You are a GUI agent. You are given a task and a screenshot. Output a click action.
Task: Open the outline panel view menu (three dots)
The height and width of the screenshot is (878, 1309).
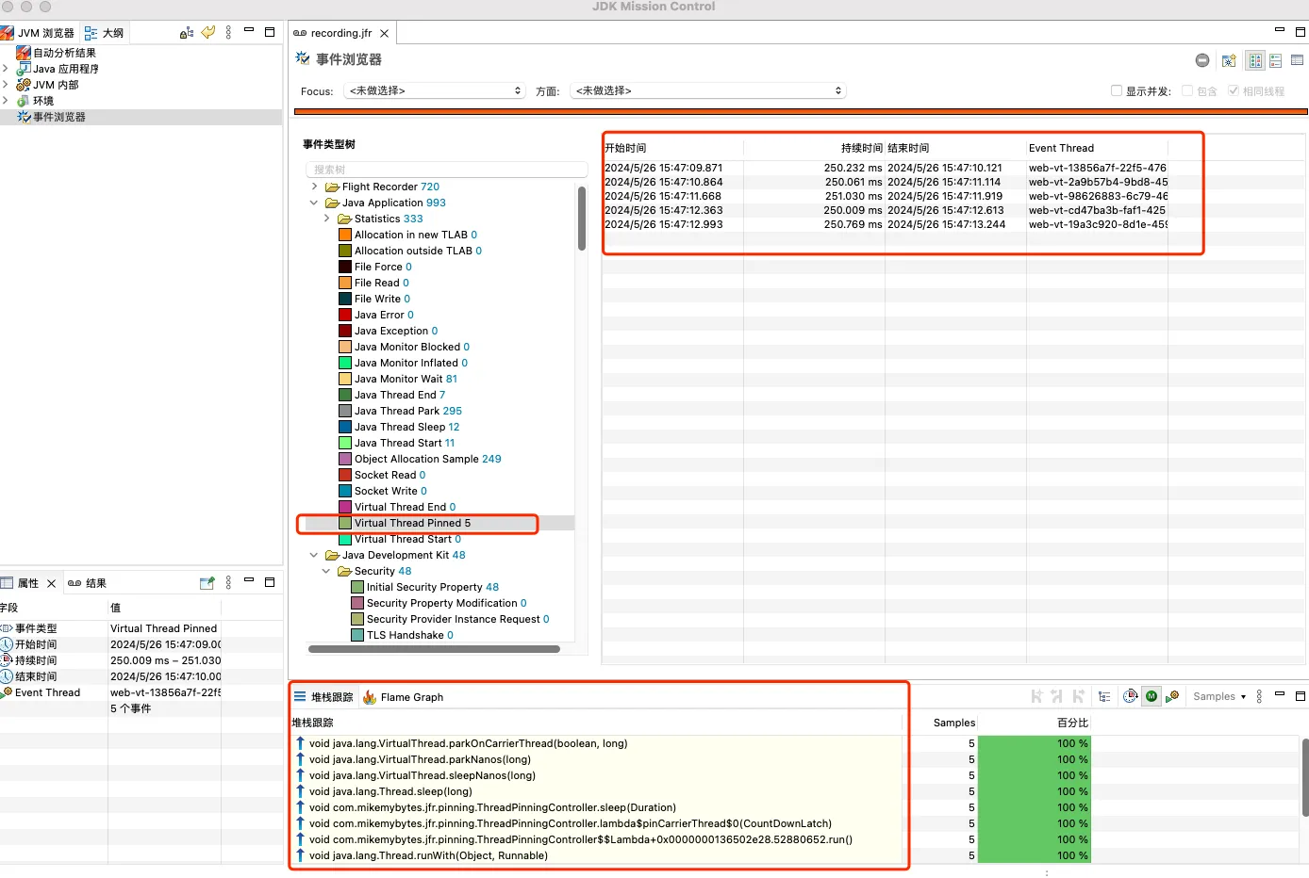coord(228,32)
